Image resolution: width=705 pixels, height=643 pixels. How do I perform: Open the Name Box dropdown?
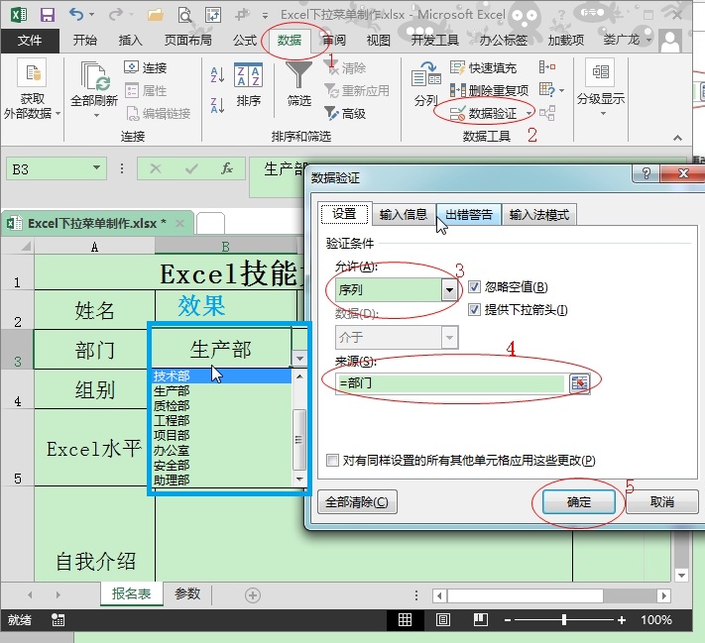coord(96,167)
